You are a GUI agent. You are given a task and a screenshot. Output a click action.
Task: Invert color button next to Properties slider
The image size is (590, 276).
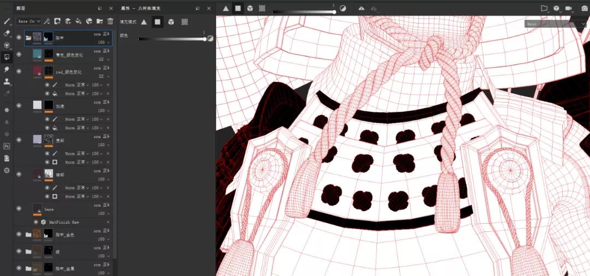click(210, 38)
